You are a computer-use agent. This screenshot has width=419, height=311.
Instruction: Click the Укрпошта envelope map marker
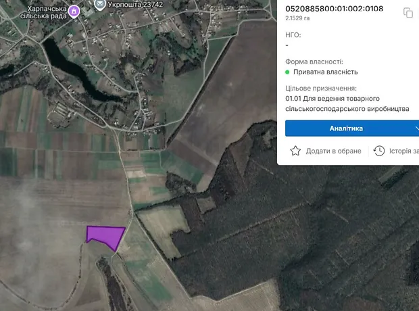point(100,5)
